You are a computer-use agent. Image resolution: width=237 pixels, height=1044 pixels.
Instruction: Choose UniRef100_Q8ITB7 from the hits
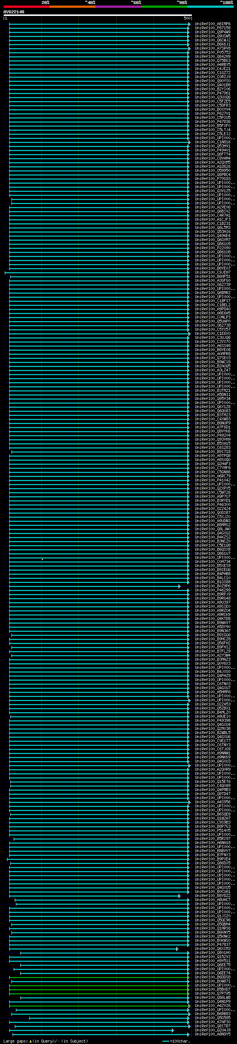click(x=212, y=1026)
